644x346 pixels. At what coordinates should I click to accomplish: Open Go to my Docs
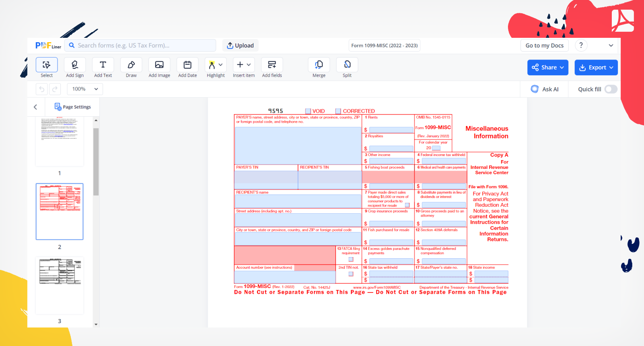point(545,45)
